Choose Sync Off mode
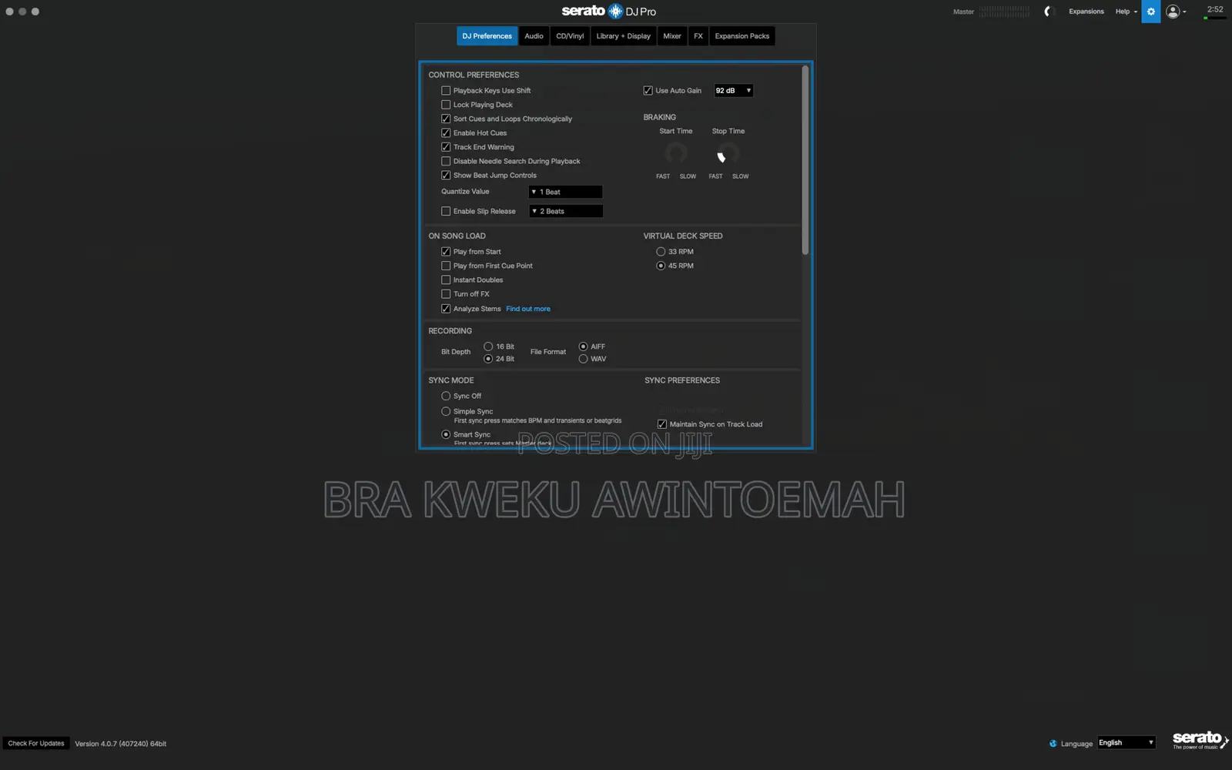The height and width of the screenshot is (770, 1232). (x=446, y=396)
